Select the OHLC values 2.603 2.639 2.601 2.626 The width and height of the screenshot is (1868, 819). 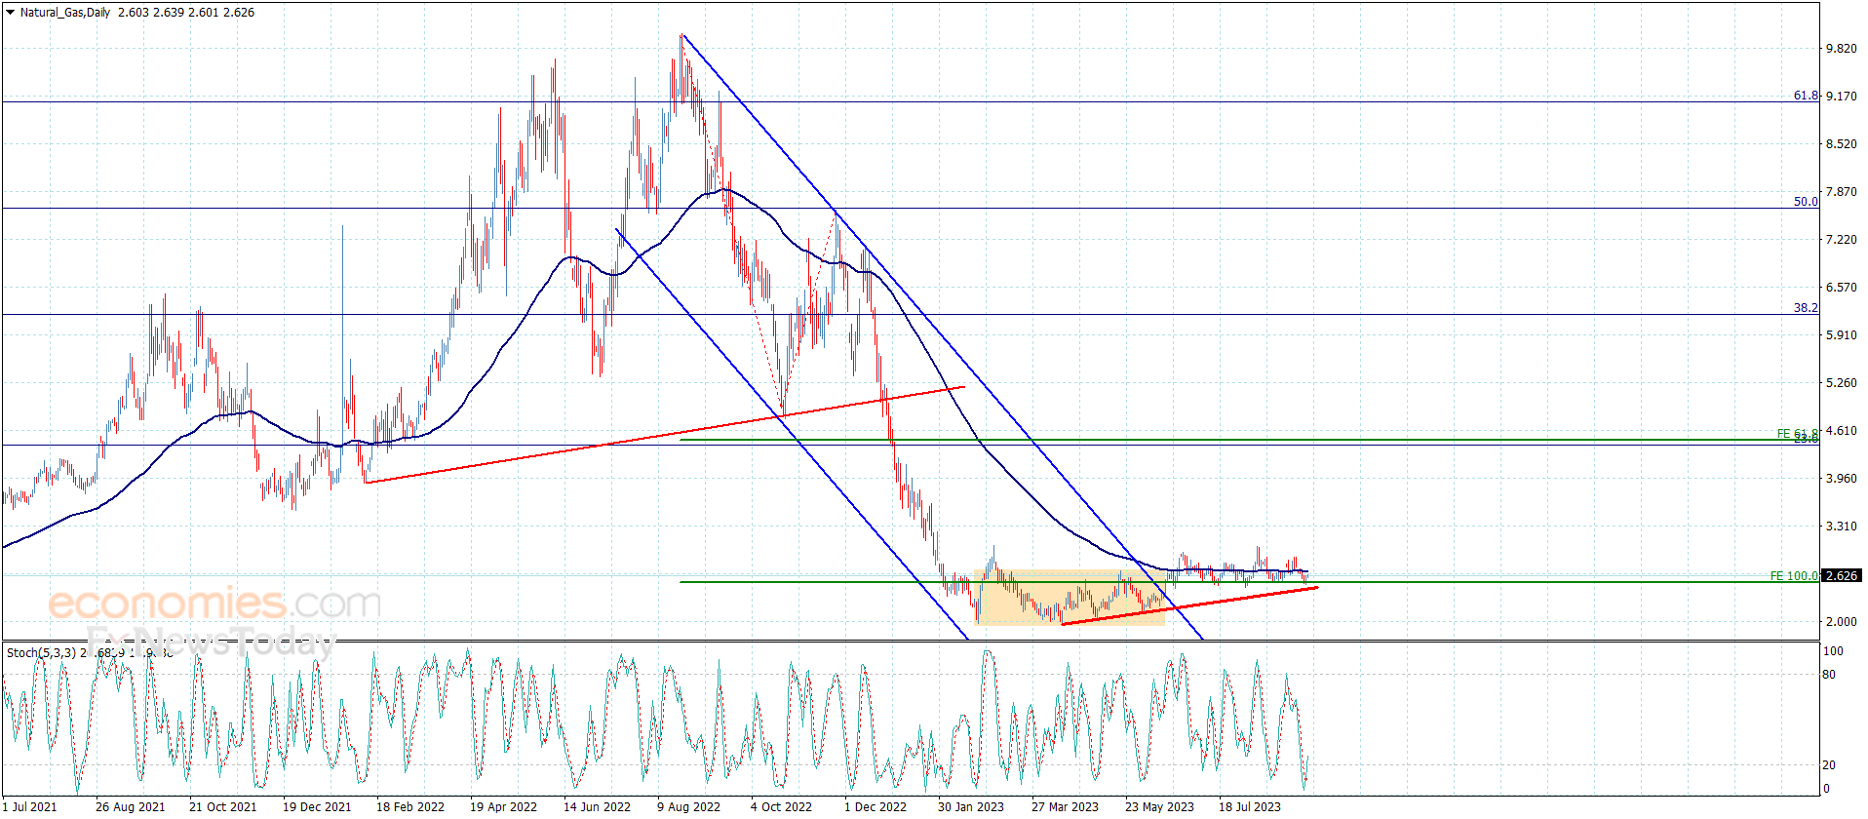(186, 13)
